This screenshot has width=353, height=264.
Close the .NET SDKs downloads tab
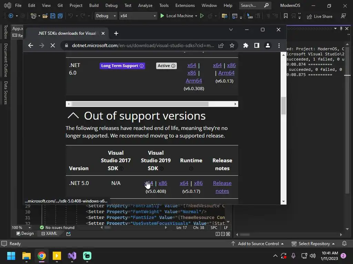click(103, 33)
